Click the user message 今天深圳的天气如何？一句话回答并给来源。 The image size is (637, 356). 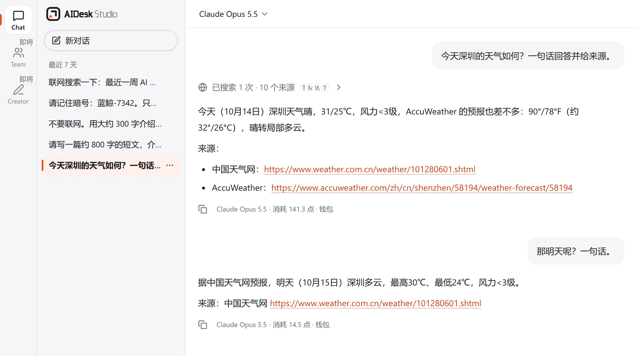point(528,56)
